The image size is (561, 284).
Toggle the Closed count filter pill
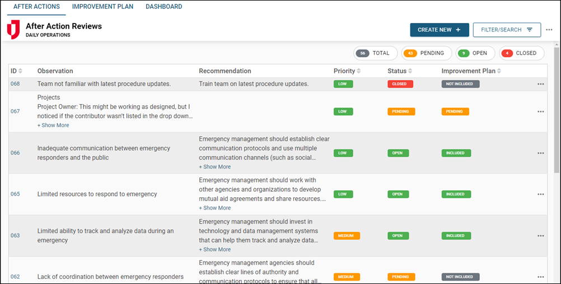tap(521, 53)
